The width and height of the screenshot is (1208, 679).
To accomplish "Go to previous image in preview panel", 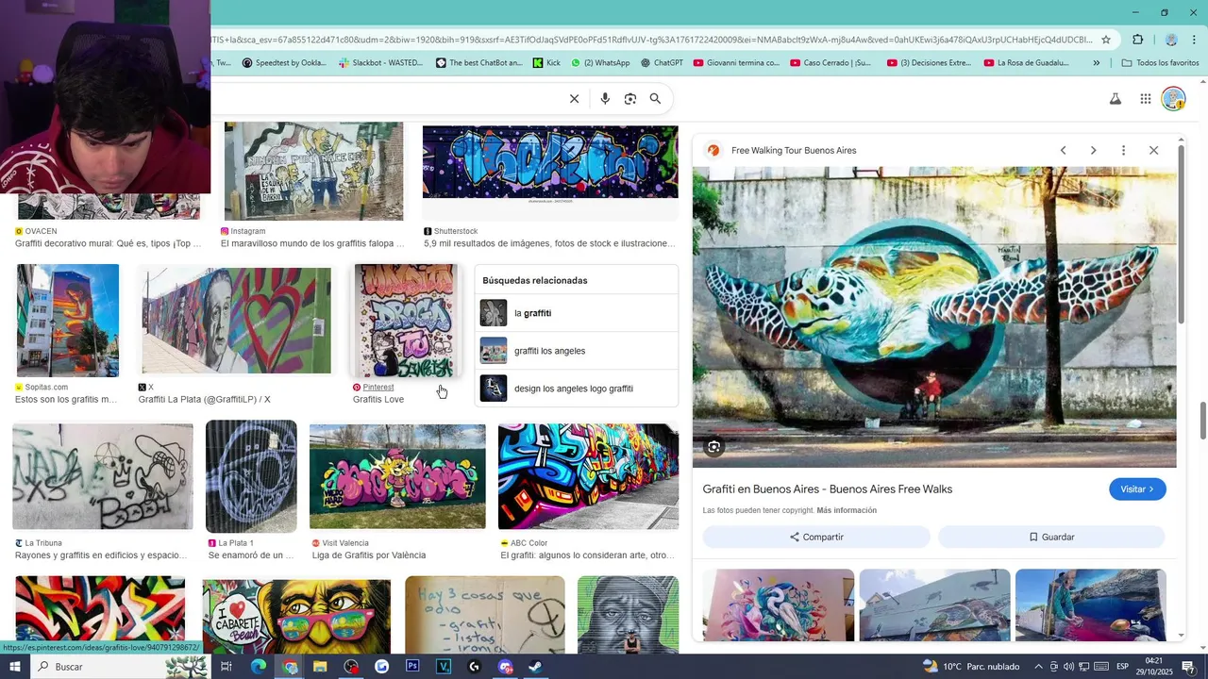I will [x=1064, y=151].
